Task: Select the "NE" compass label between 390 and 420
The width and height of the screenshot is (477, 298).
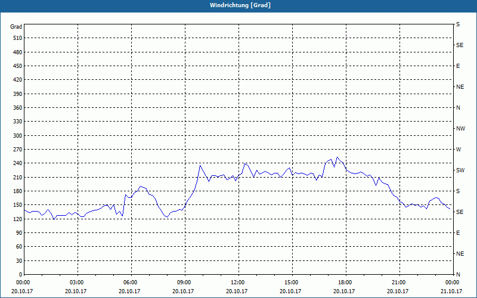Action: tap(460, 87)
